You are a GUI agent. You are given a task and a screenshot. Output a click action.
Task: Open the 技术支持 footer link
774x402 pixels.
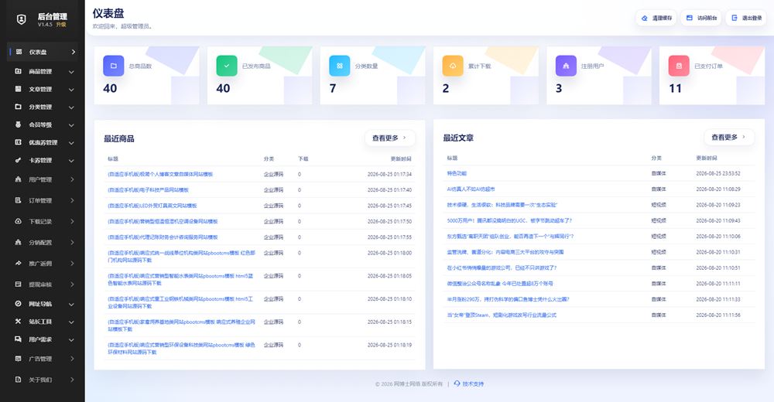point(473,383)
